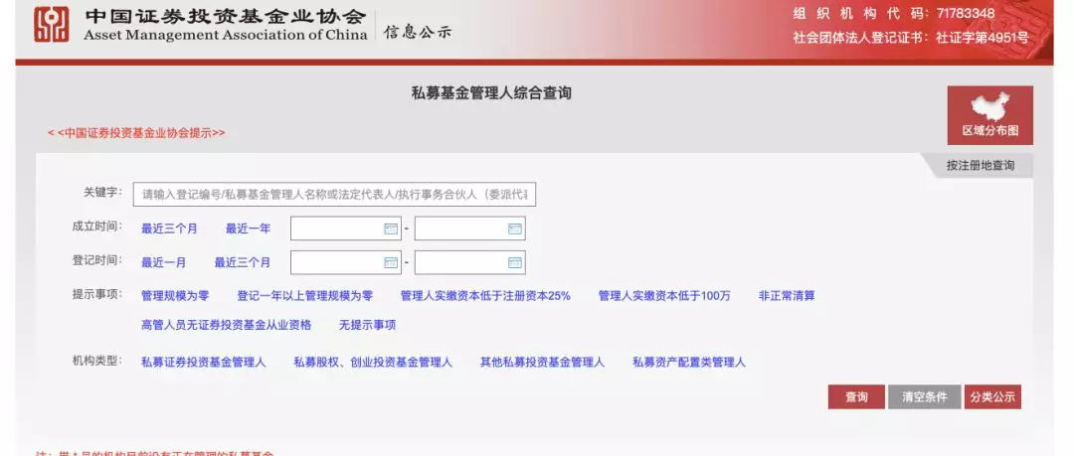Choose 其他私募投资基金管理人 institution type

(543, 363)
